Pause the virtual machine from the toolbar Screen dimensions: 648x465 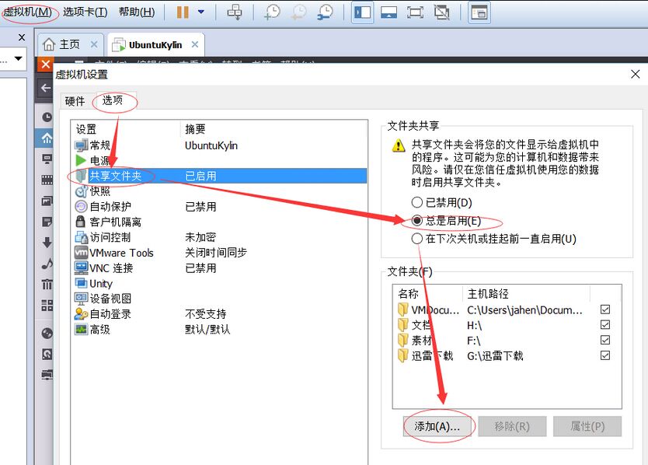(183, 12)
